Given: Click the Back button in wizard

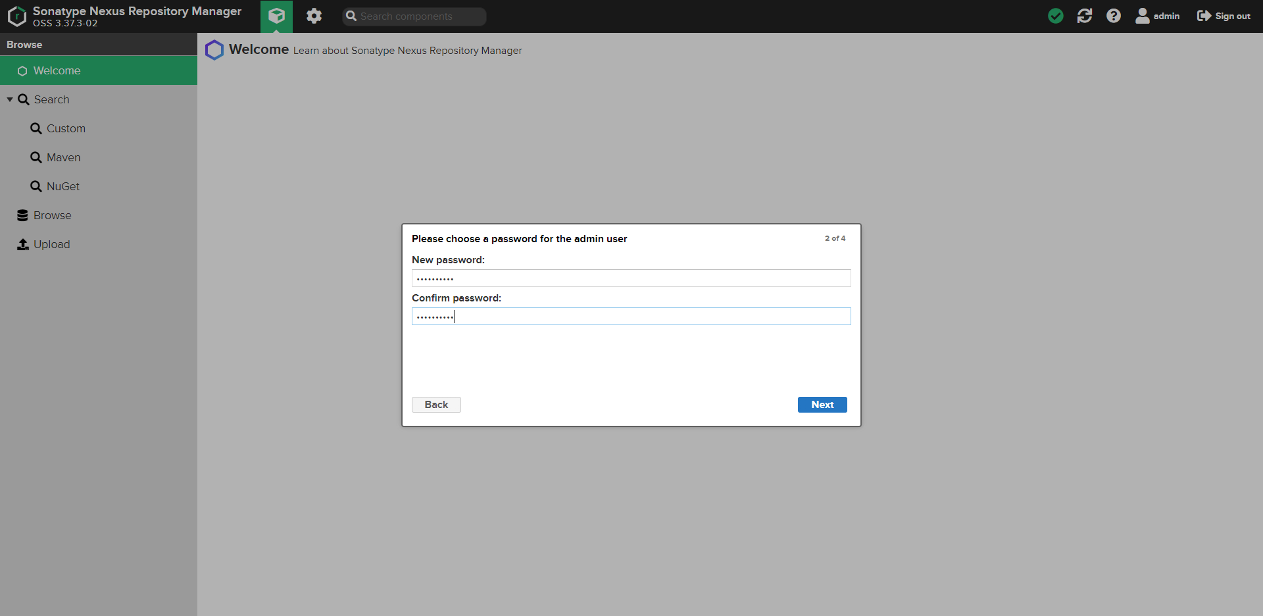Looking at the screenshot, I should tap(436, 405).
